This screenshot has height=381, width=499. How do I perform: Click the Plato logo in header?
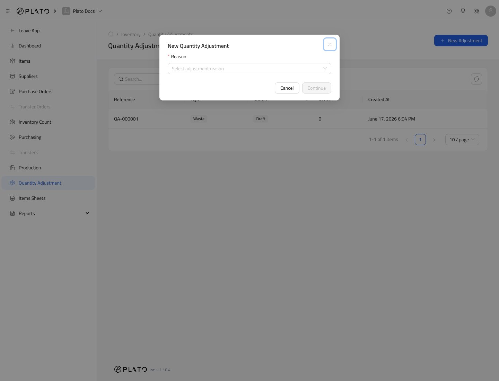click(x=33, y=11)
